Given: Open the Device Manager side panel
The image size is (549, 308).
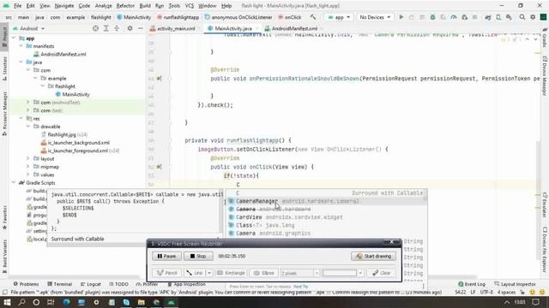Looking at the screenshot, I should (545, 76).
